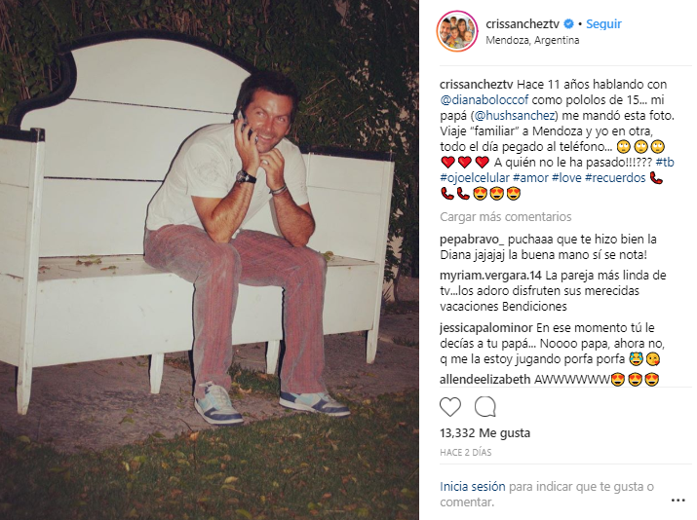Follow the account with Seguir
The width and height of the screenshot is (697, 520).
pos(603,24)
